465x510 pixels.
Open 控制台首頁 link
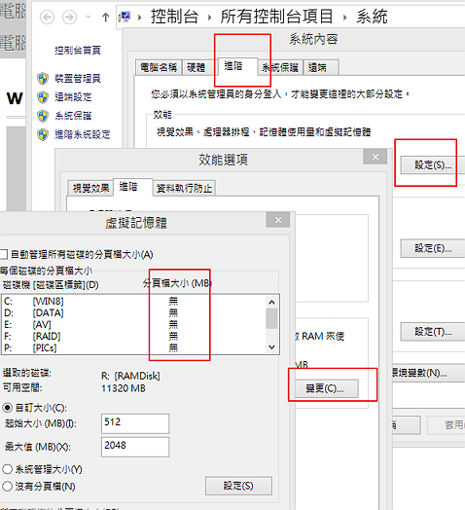[78, 51]
